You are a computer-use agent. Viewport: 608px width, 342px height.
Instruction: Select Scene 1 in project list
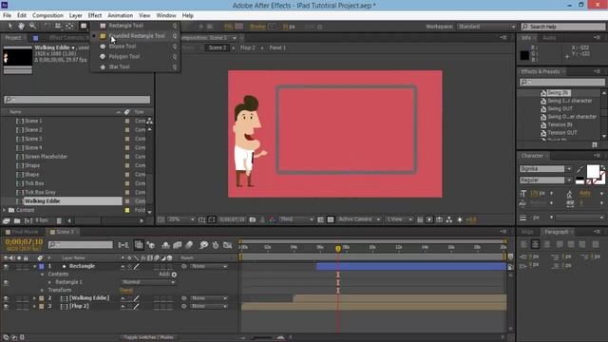pyautogui.click(x=33, y=121)
